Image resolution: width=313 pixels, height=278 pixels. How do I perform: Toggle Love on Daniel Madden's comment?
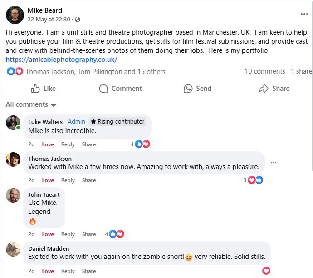coord(48,271)
